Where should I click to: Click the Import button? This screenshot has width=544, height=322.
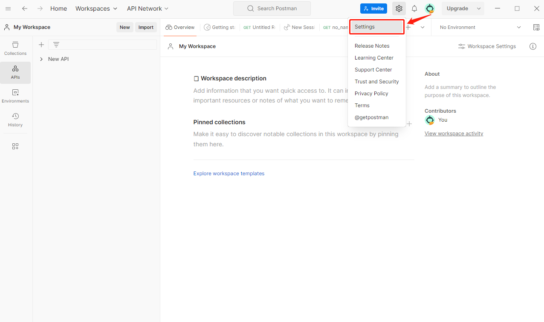point(146,27)
